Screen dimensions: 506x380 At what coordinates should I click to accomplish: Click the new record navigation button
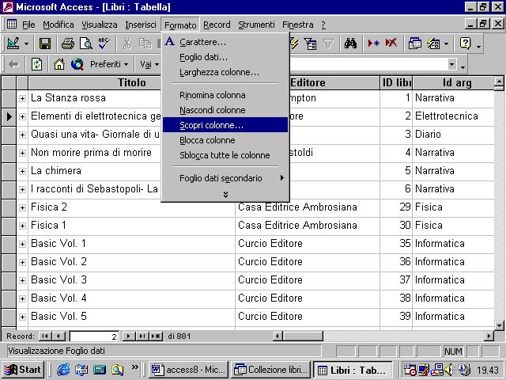pos(156,336)
